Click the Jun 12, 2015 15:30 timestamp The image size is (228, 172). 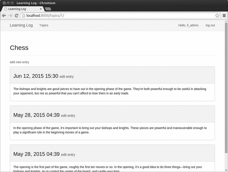coord(36,76)
